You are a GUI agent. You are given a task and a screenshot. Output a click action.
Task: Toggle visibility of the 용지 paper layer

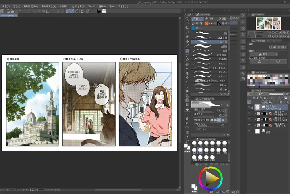[249, 131]
